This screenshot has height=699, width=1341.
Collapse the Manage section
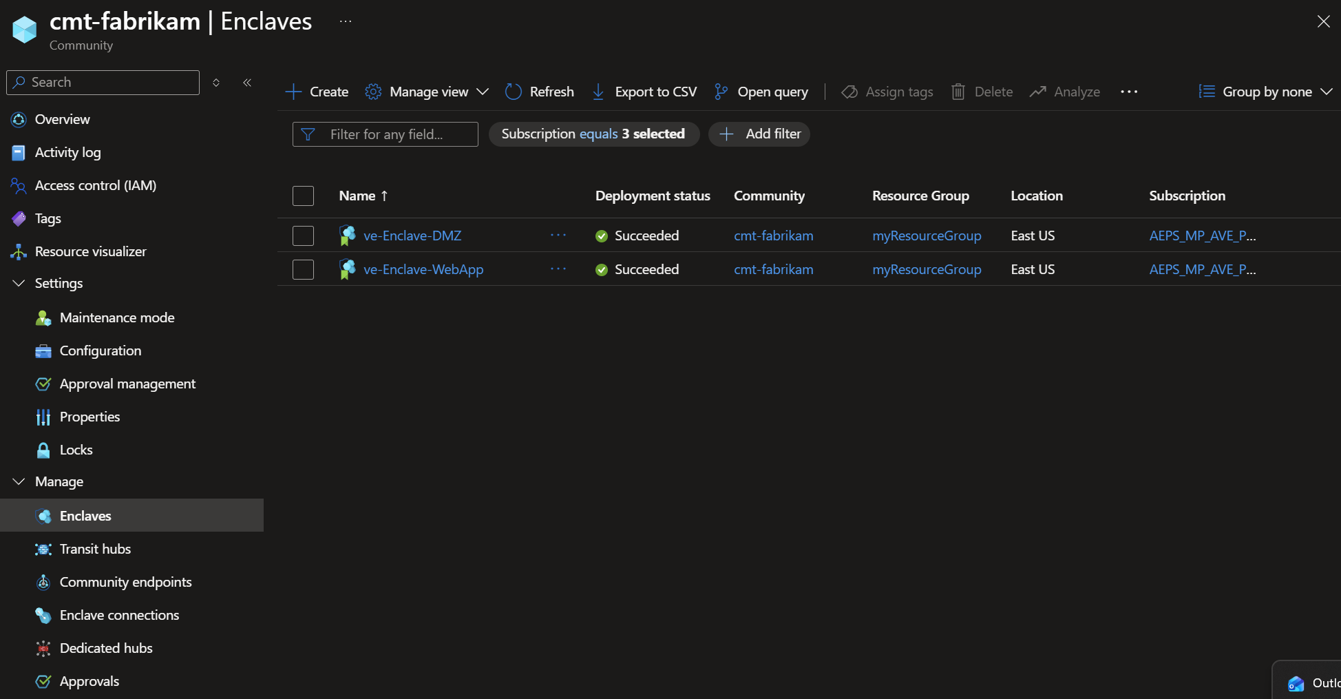click(x=19, y=482)
